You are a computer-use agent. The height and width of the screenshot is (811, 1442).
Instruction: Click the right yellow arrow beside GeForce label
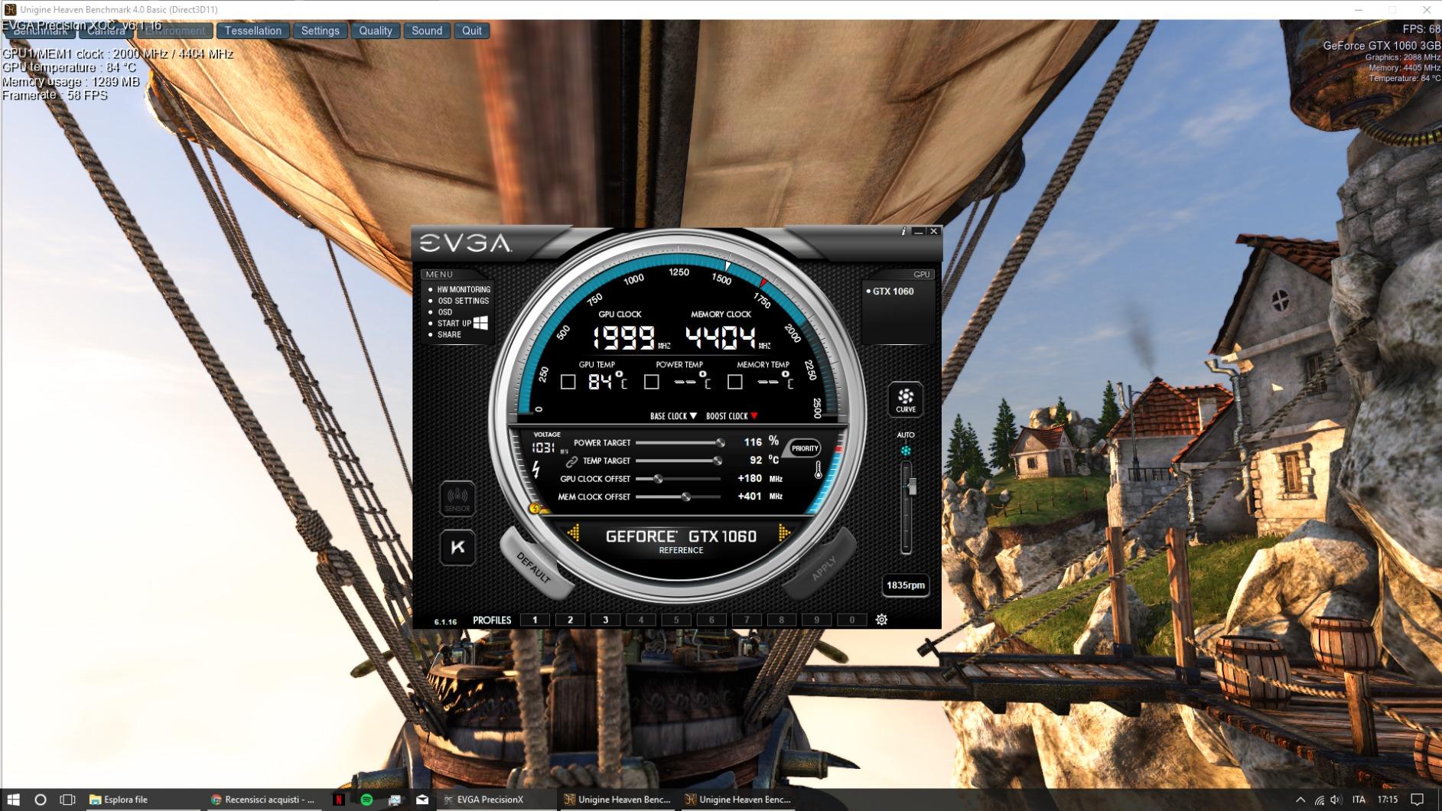783,533
